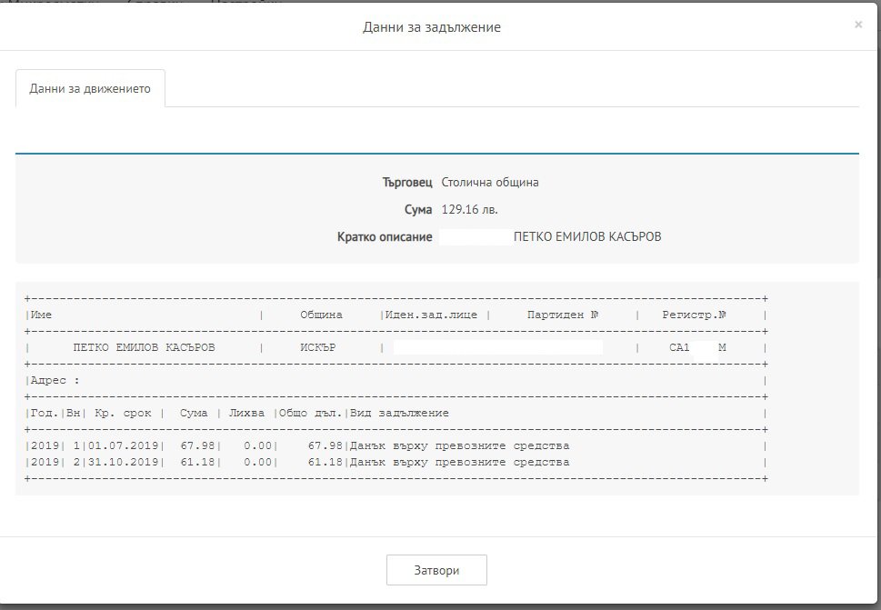The height and width of the screenshot is (610, 881).
Task: Select the 'Данни за движението' tab
Action: point(90,89)
